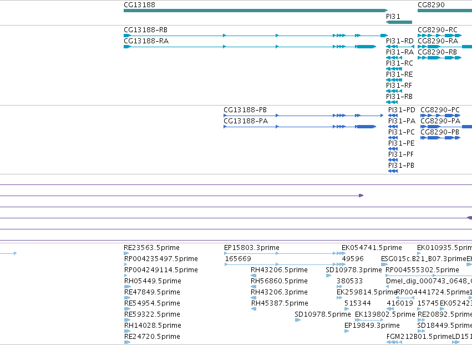This screenshot has height=345, width=472.
Task: Click the 49596 feature label
Action: [353, 259]
